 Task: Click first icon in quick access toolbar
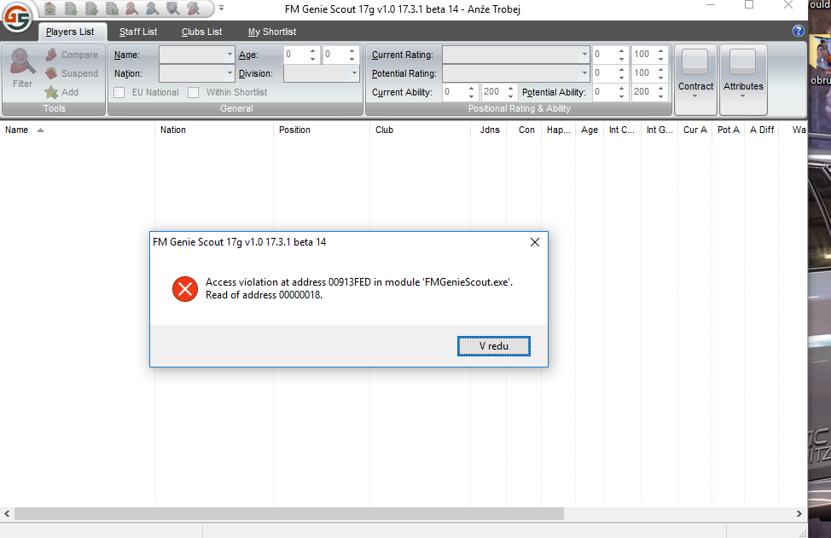point(50,9)
